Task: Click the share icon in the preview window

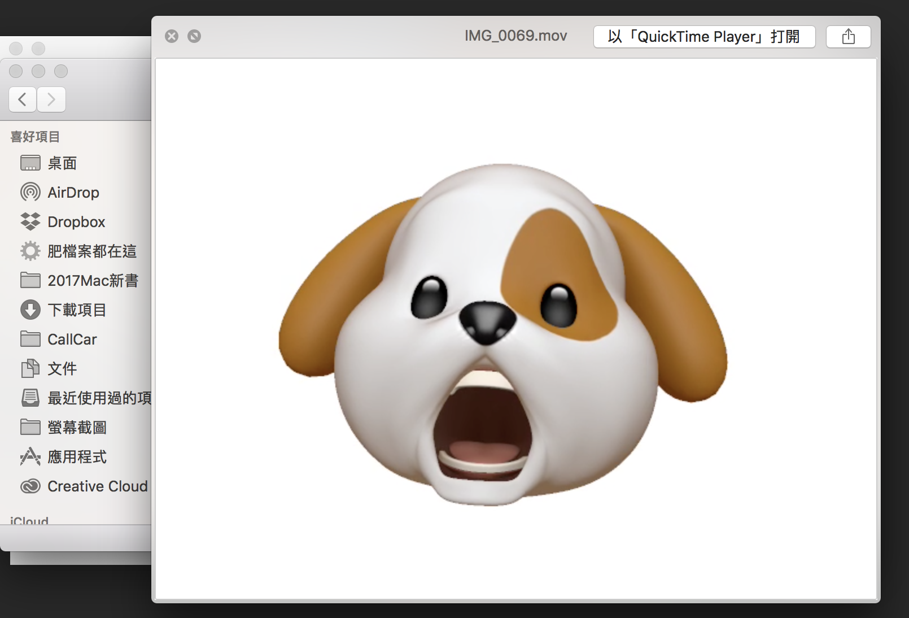Action: coord(848,37)
